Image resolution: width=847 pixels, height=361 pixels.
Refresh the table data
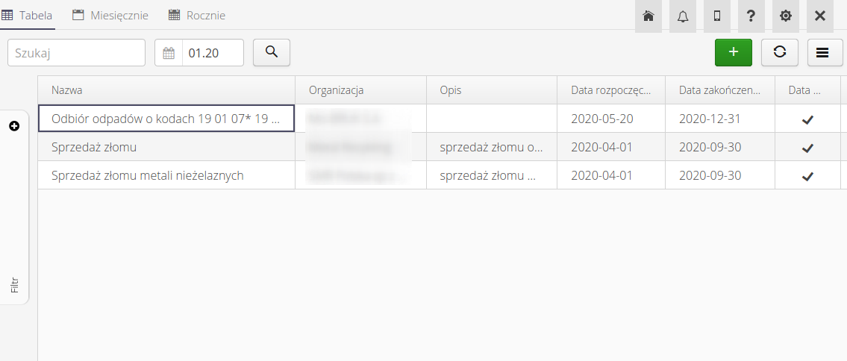[x=780, y=52]
